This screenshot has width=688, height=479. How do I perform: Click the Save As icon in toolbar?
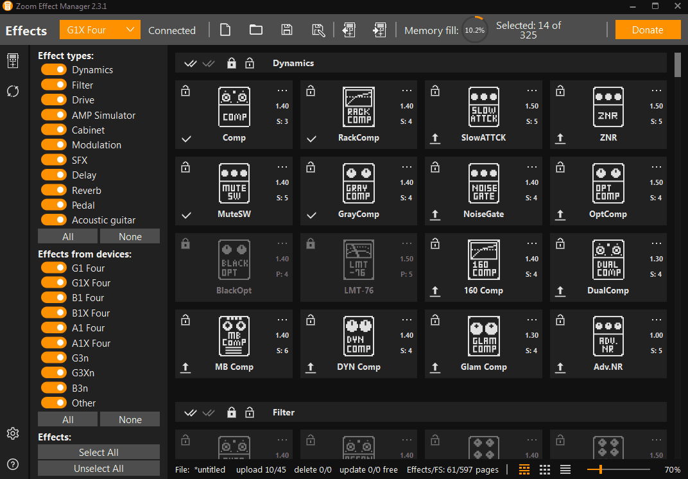click(x=318, y=30)
